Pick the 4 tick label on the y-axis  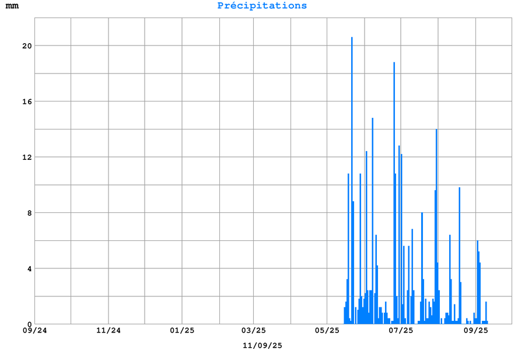click(x=29, y=268)
